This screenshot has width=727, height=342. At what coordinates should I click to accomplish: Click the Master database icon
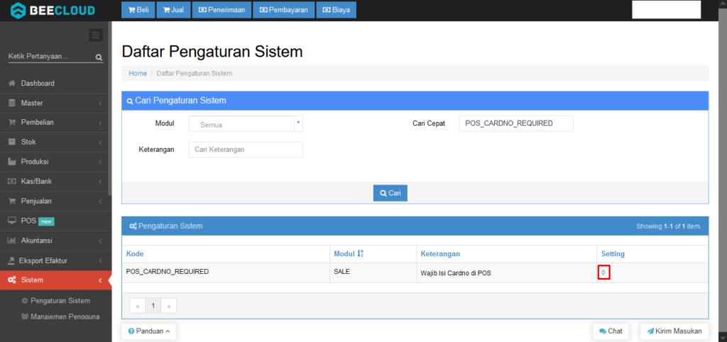(x=13, y=103)
